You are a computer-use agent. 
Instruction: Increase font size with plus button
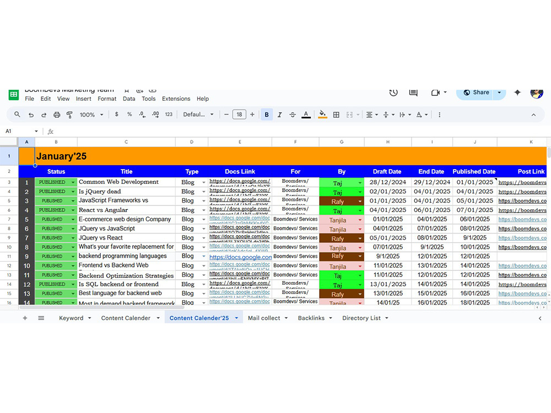252,115
